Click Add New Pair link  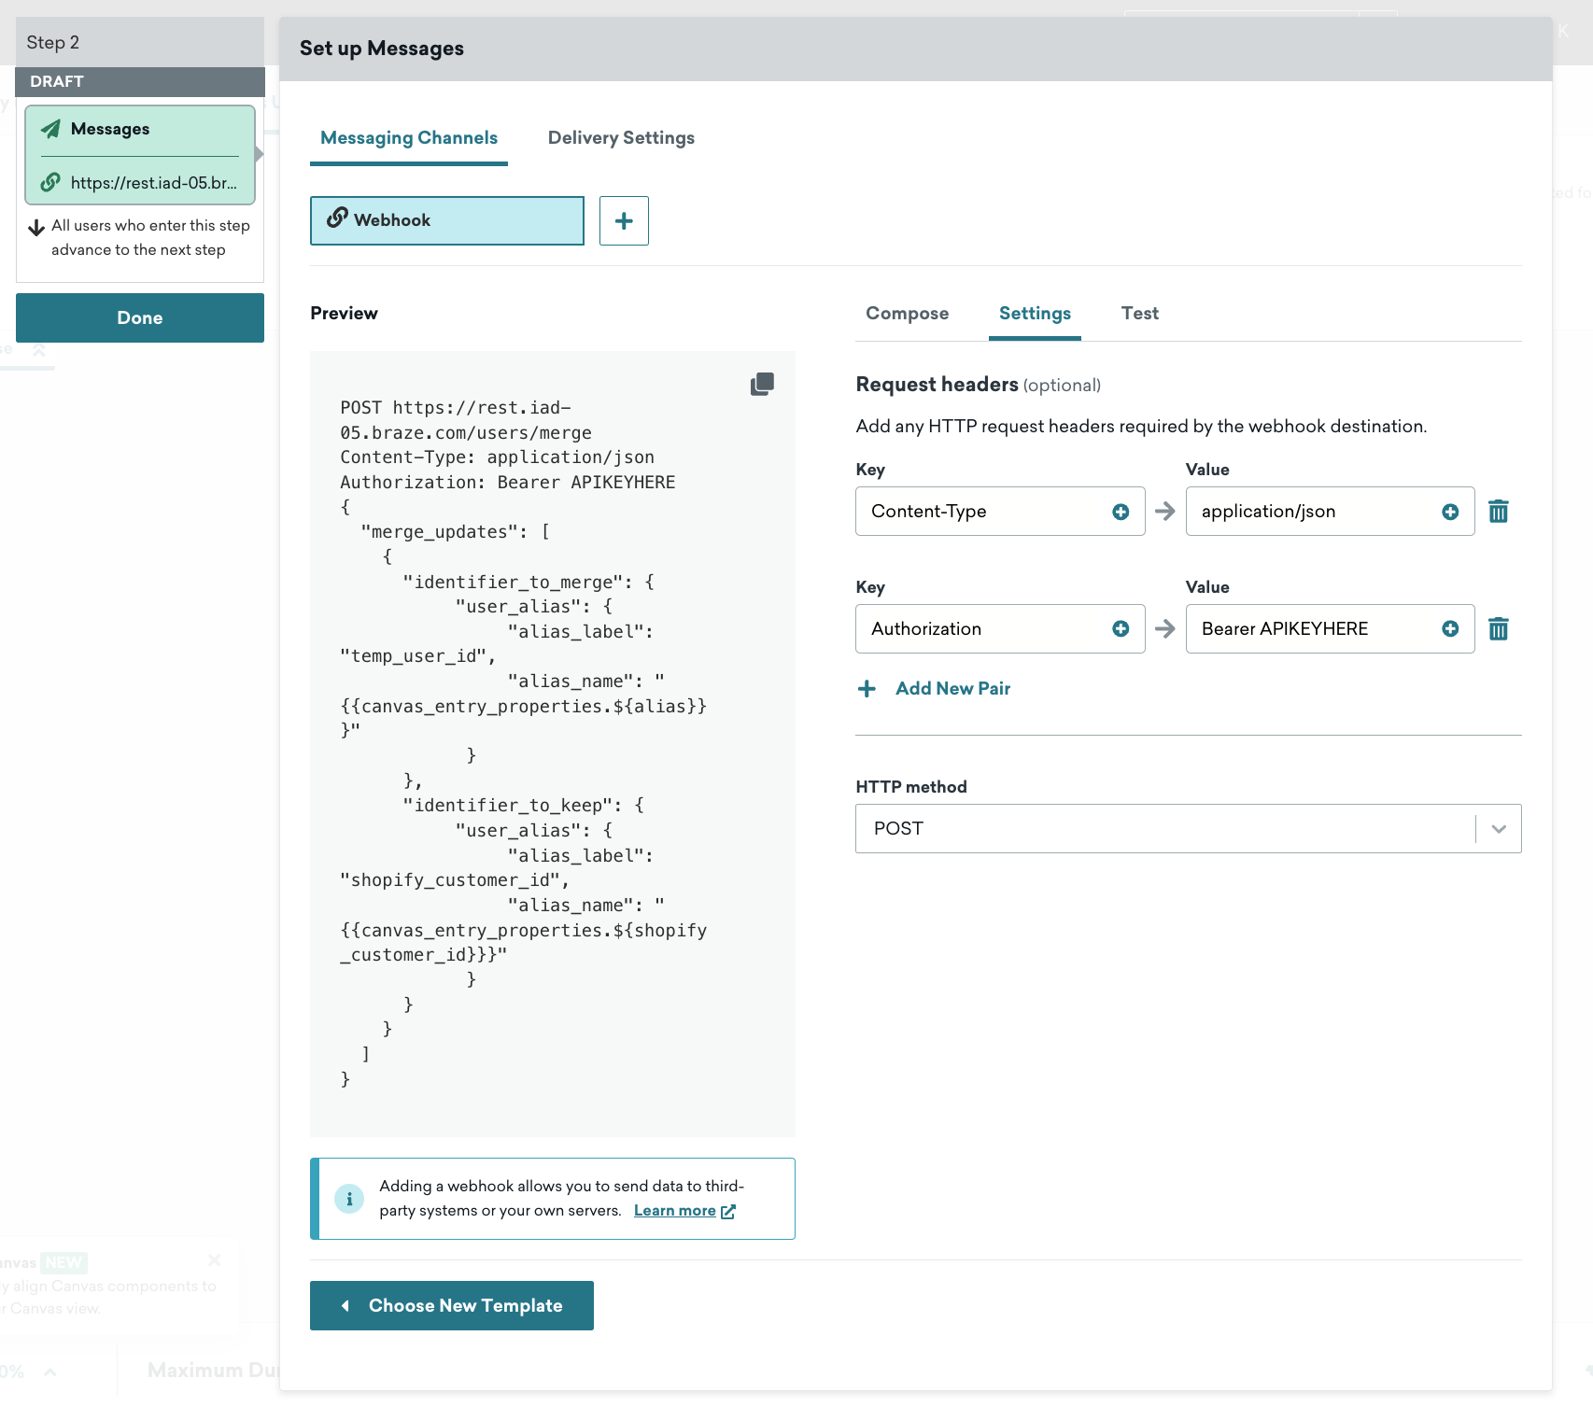[x=952, y=689]
